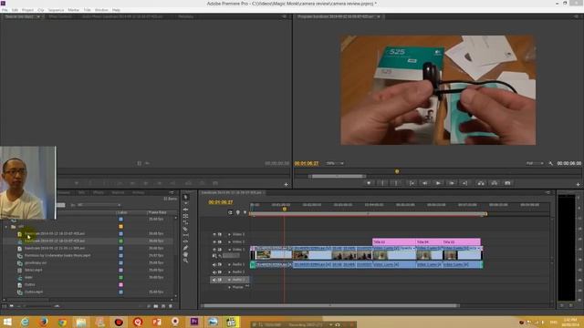584x328 pixels.
Task: Open the Sequence menu
Action: [56, 10]
